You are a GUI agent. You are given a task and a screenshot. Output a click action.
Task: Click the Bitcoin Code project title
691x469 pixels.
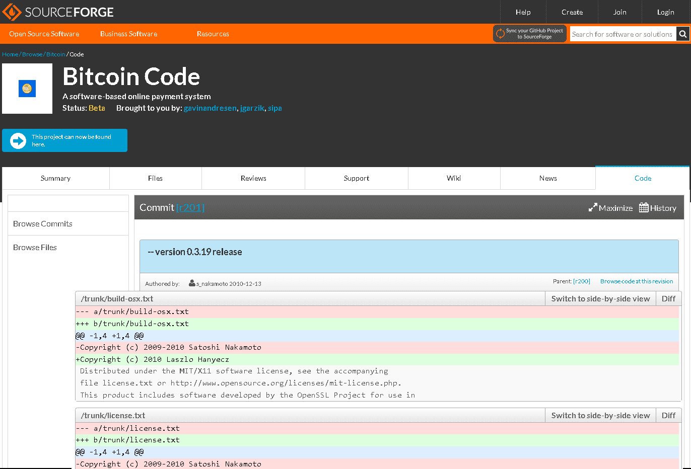(x=131, y=76)
